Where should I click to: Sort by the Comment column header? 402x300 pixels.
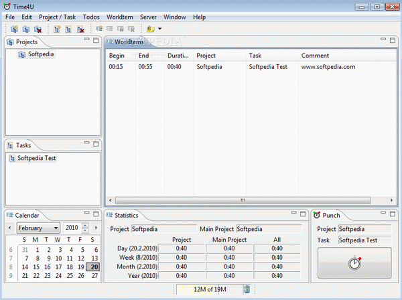tap(347, 56)
